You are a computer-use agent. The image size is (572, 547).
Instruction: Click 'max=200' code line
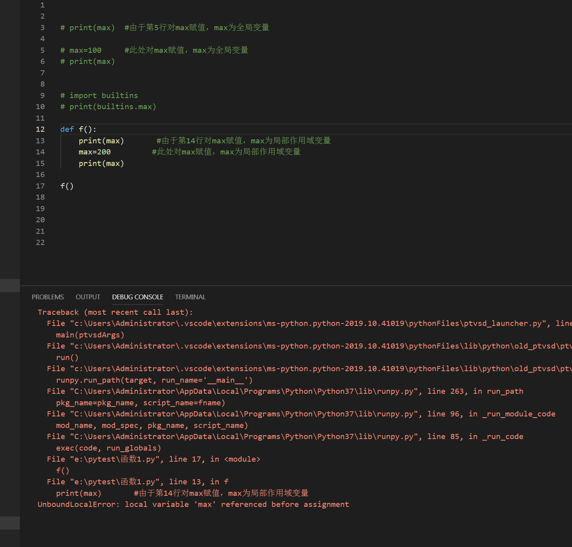click(94, 152)
